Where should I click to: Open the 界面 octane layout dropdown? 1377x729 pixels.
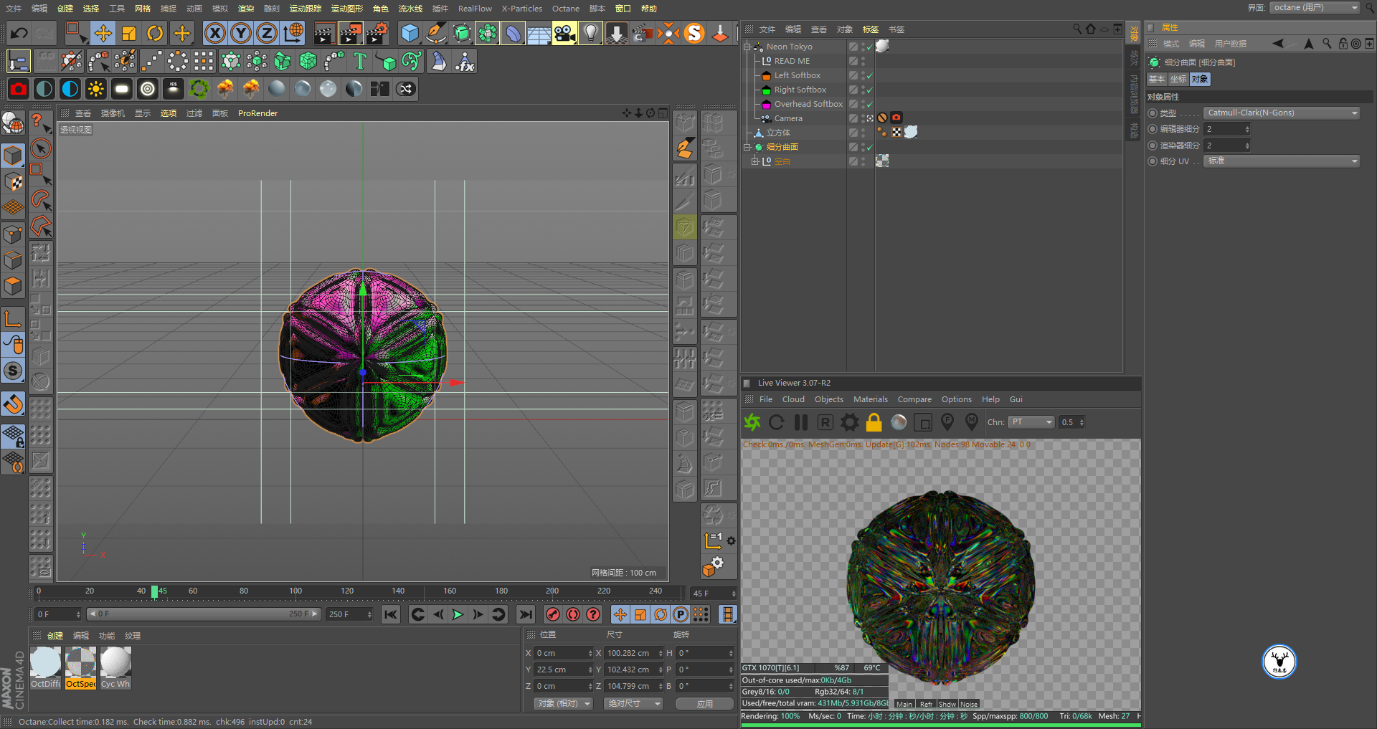1315,8
